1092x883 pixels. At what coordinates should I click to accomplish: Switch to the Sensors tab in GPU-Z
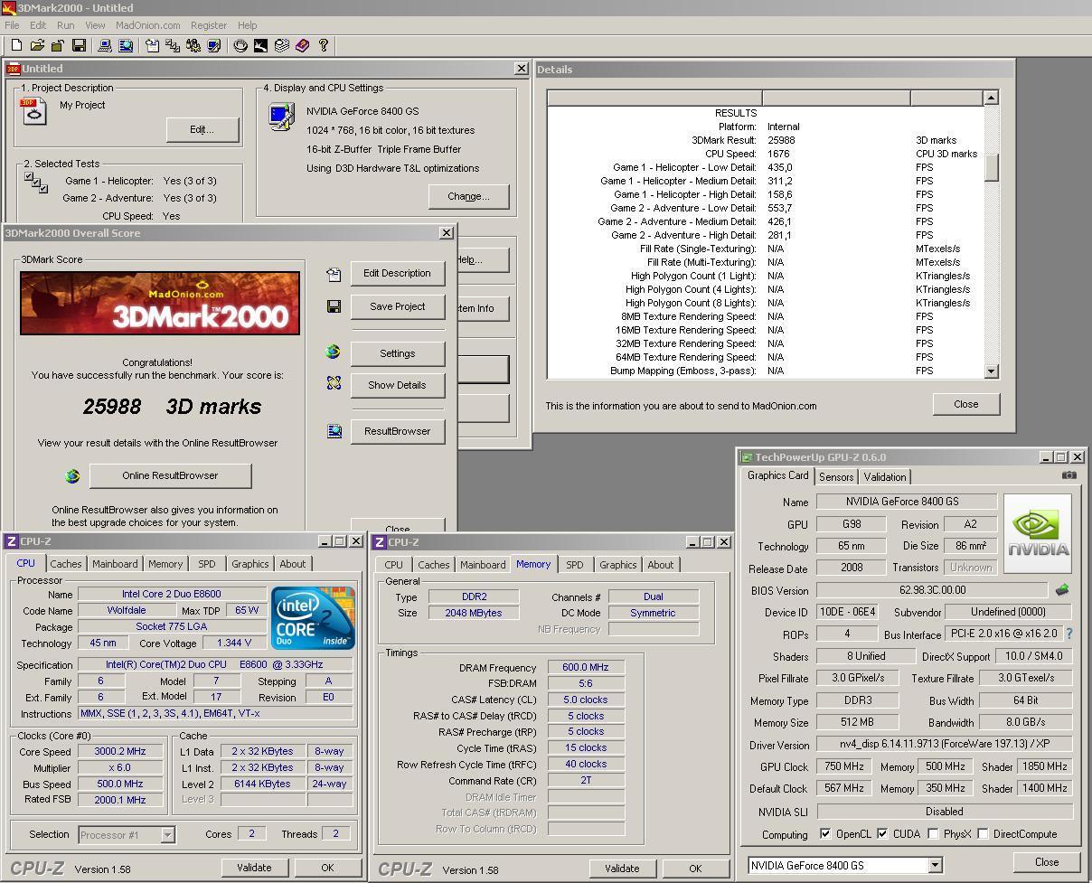(836, 477)
